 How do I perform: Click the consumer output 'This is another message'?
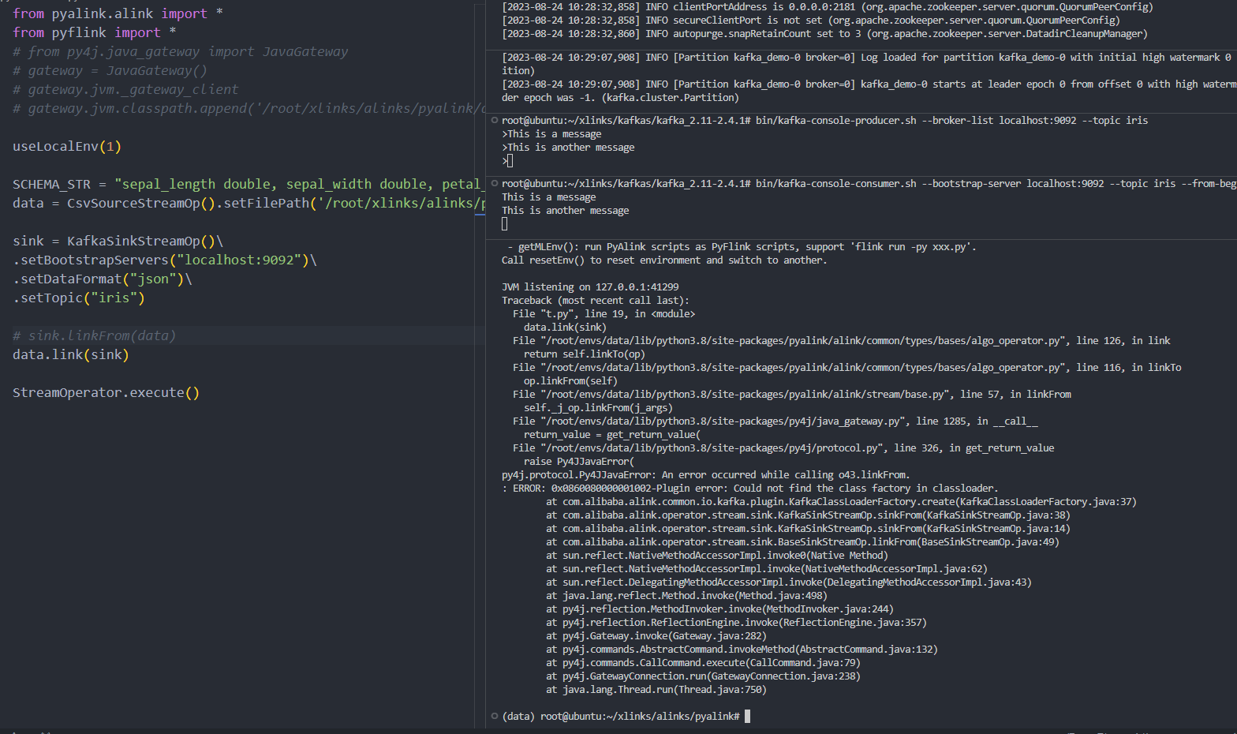pyautogui.click(x=566, y=211)
